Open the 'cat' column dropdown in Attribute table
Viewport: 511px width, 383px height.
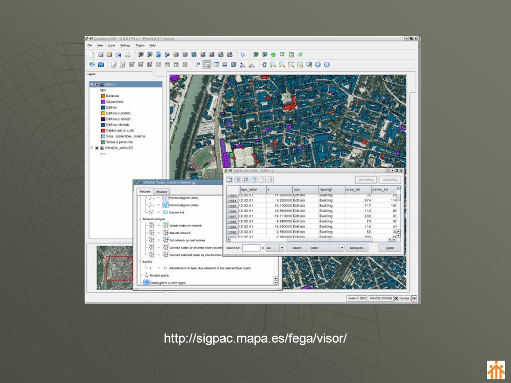point(282,248)
